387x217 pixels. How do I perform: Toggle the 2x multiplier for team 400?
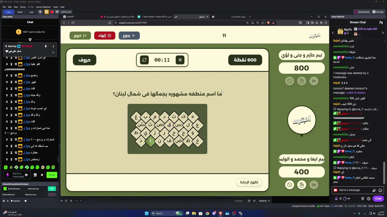(314, 185)
